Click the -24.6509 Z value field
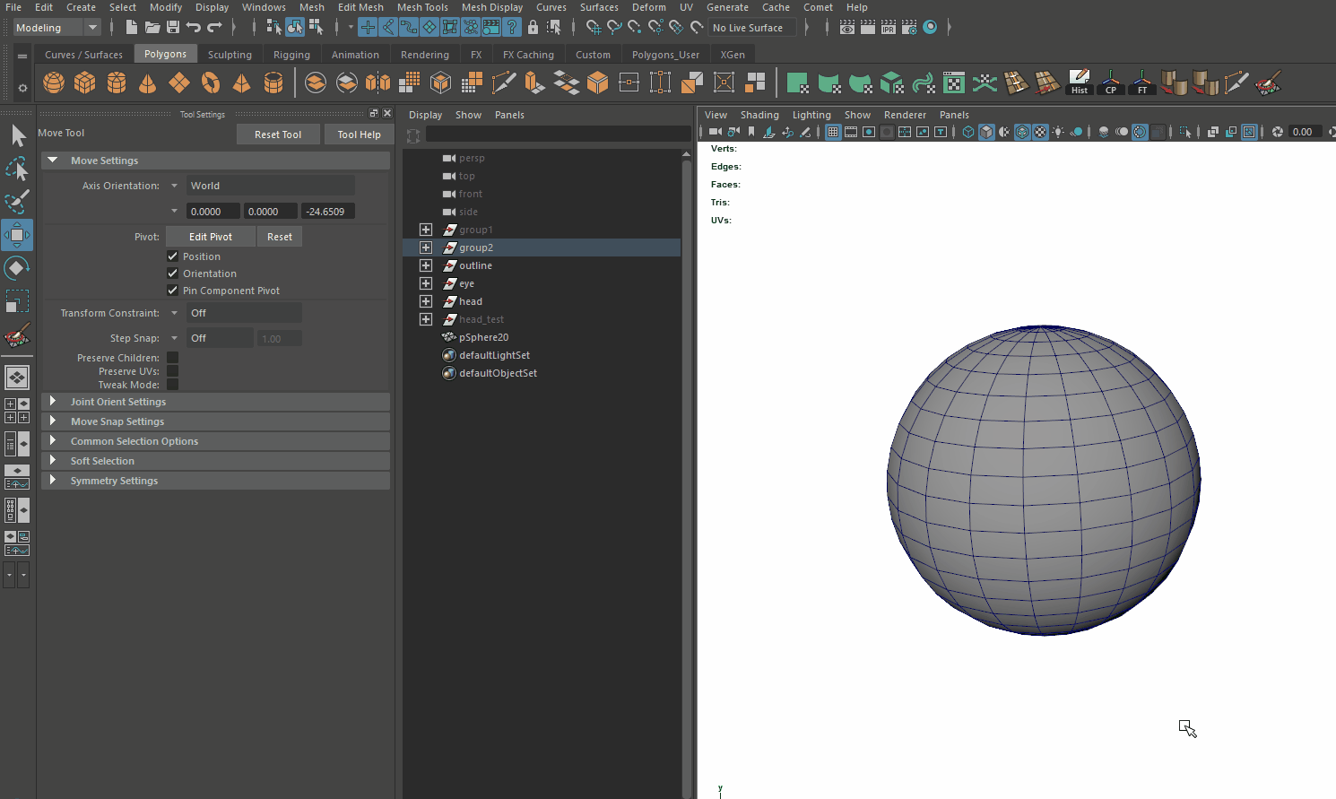The height and width of the screenshot is (799, 1336). coord(328,212)
